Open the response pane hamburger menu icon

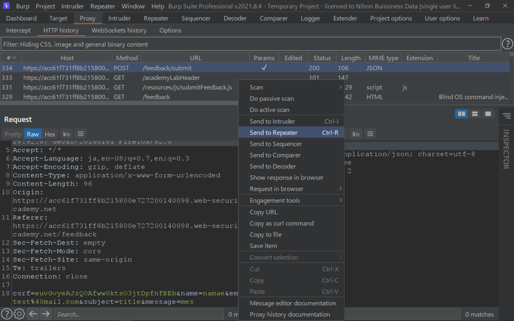(371, 134)
